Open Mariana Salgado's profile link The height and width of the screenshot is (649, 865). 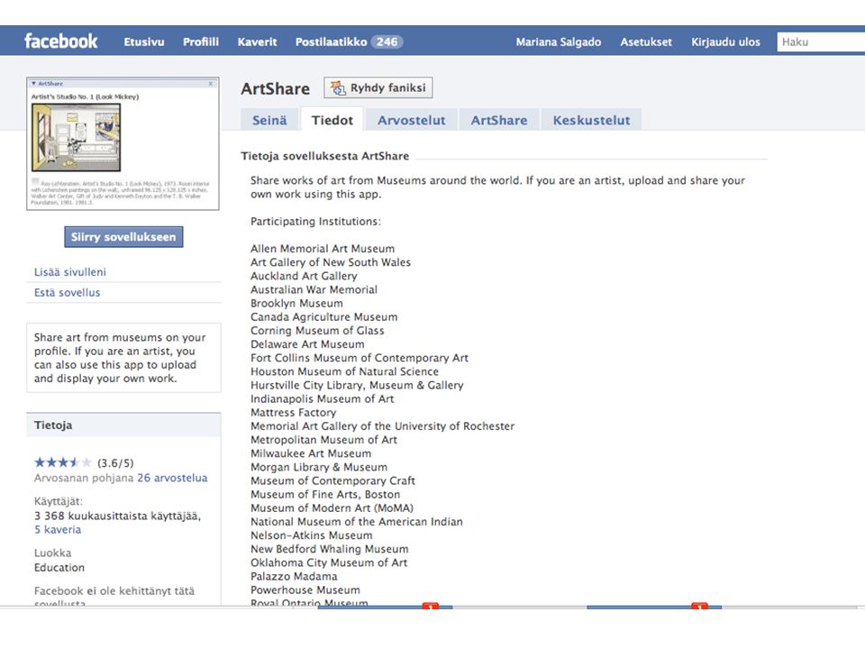pyautogui.click(x=559, y=42)
